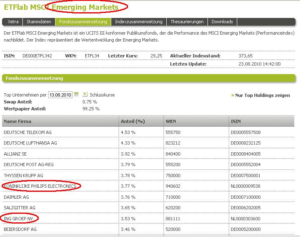The width and height of the screenshot is (300, 237).
Task: Go to the Thesaurierungen tab
Action: point(187,22)
